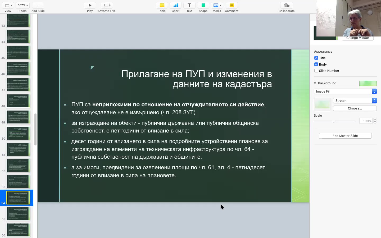Insert a Shape from the toolbar

pos(203,5)
